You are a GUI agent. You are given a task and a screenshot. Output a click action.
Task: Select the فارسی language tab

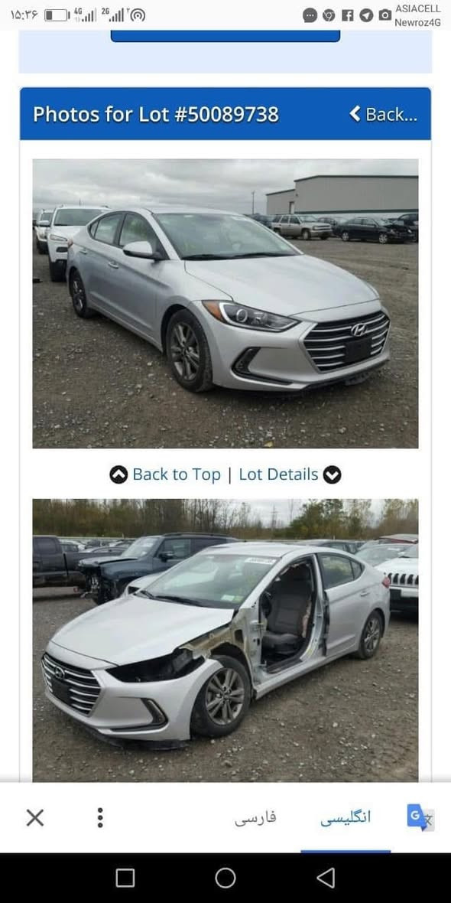click(x=255, y=817)
